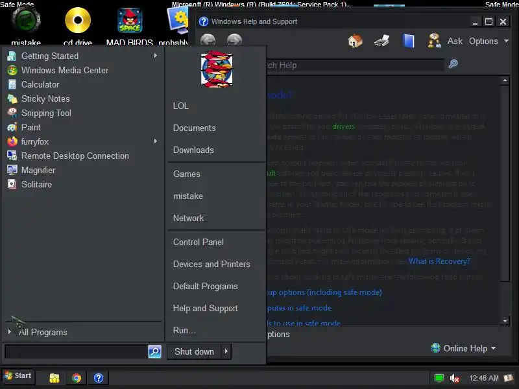Open startup options (including safe mode) link
Image resolution: width=519 pixels, height=389 pixels.
(x=324, y=292)
